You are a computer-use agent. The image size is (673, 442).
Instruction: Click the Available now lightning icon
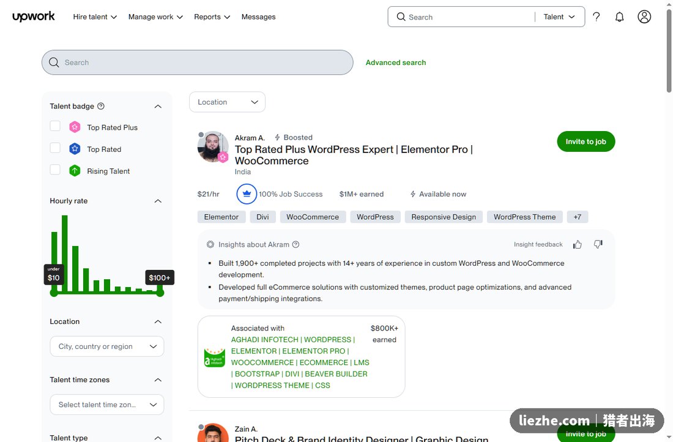point(413,194)
